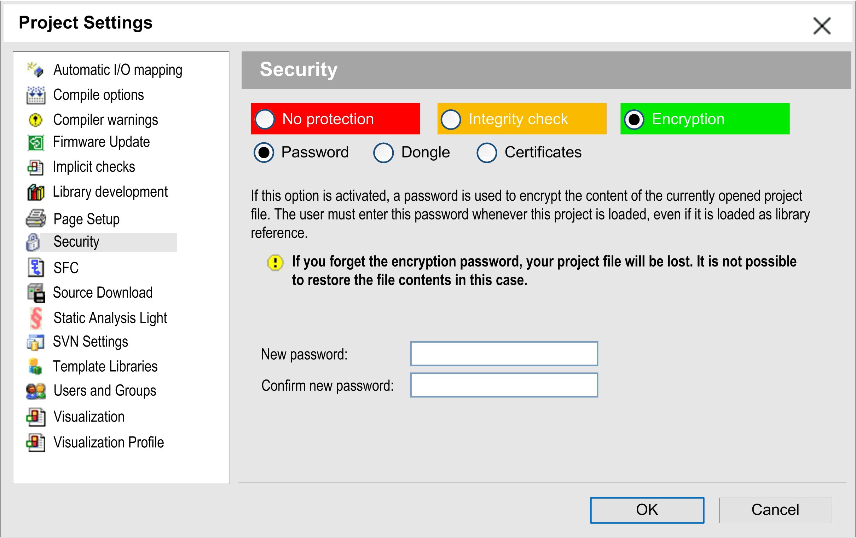Open the Firmware Update icon

(35, 142)
